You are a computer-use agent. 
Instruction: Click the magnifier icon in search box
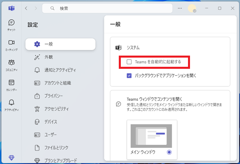pyautogui.click(x=52, y=8)
